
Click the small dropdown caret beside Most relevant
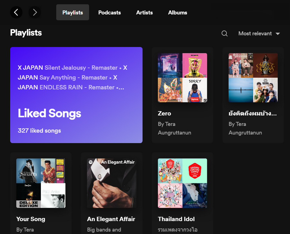(278, 34)
